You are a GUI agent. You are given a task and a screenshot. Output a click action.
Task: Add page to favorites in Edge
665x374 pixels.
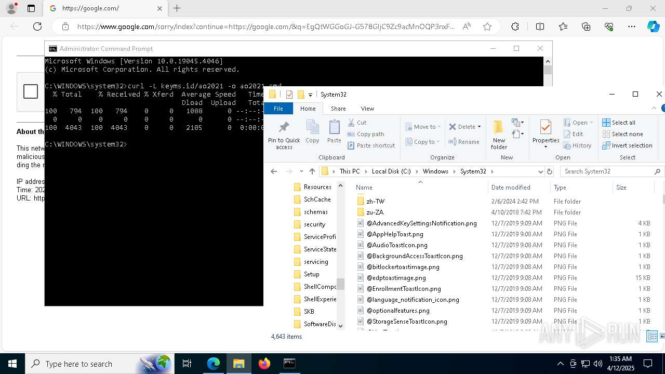coord(487,26)
